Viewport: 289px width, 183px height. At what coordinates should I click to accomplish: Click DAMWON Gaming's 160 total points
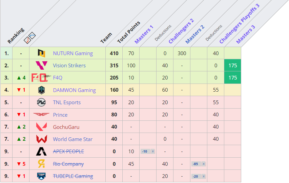[114, 90]
